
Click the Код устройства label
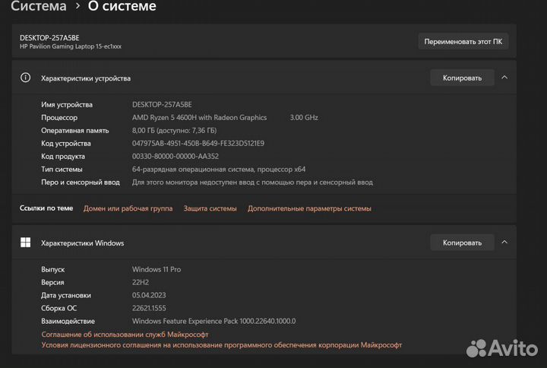click(x=66, y=144)
